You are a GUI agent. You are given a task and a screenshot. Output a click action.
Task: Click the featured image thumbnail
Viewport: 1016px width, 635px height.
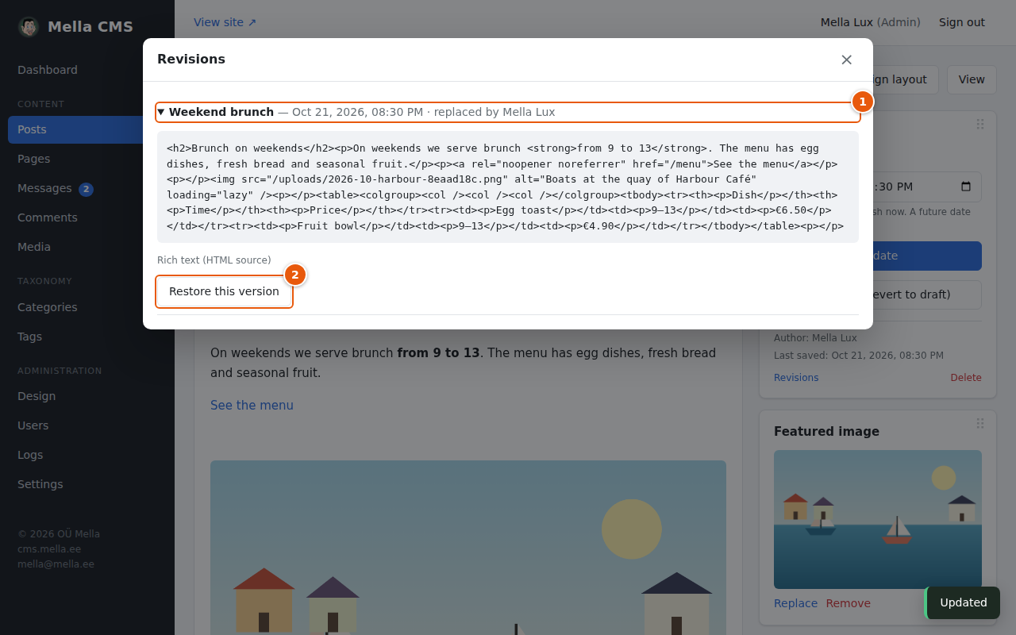point(878,519)
